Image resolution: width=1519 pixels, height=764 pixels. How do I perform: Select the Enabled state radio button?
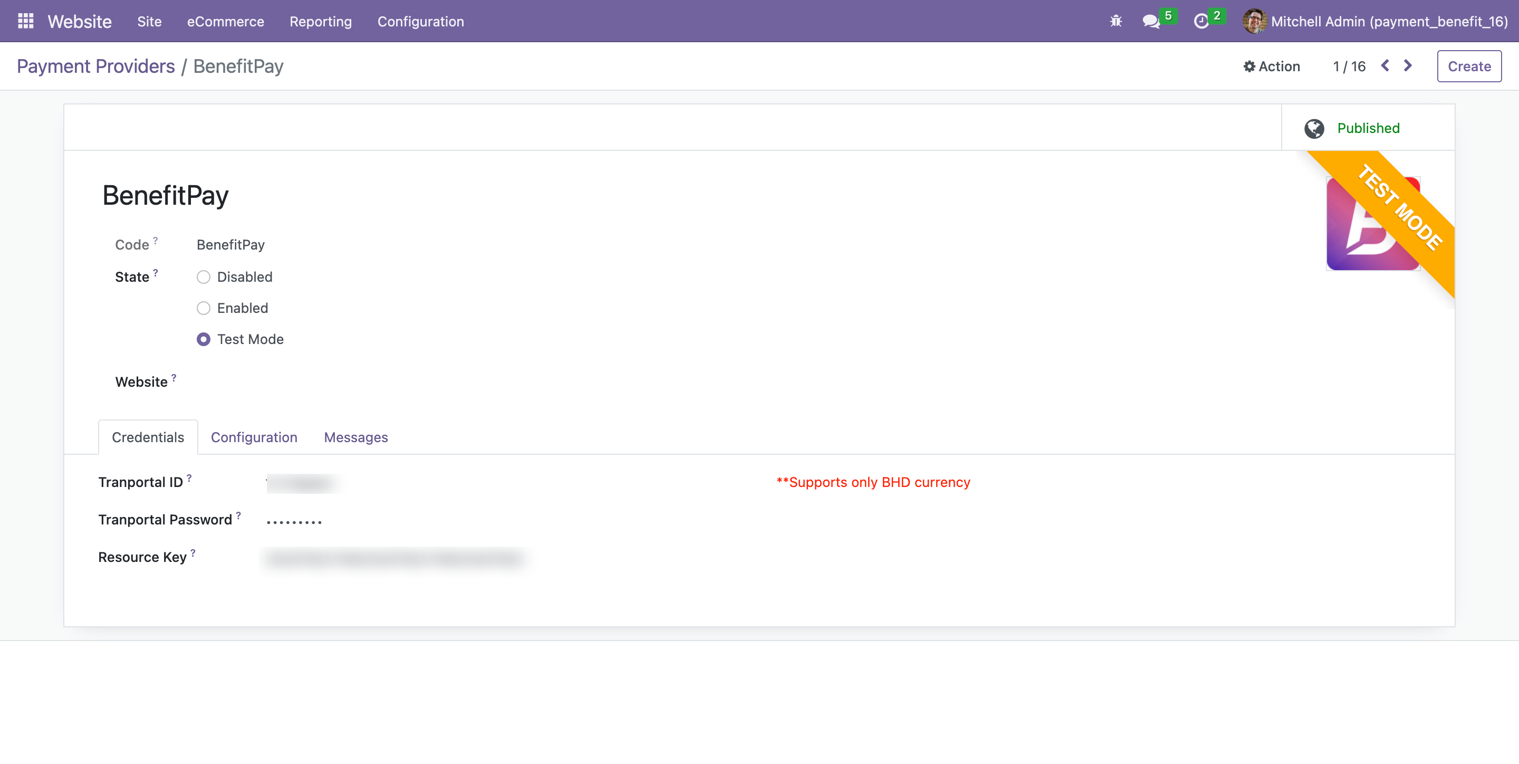(x=204, y=308)
